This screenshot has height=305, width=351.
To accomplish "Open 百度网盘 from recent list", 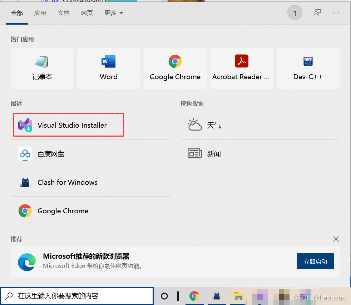I will coord(90,154).
